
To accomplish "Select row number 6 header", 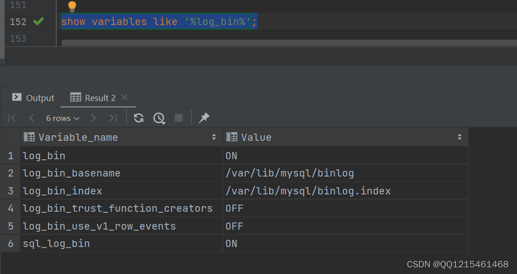I will pyautogui.click(x=11, y=243).
